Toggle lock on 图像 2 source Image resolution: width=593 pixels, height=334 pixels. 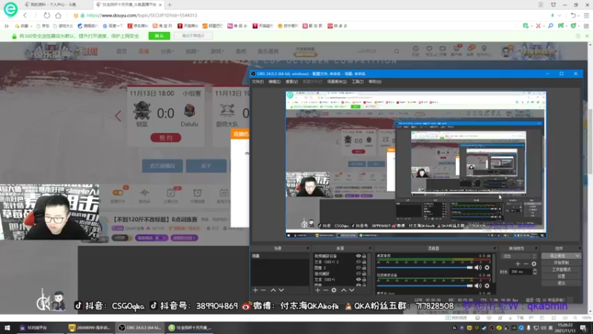[x=364, y=268]
